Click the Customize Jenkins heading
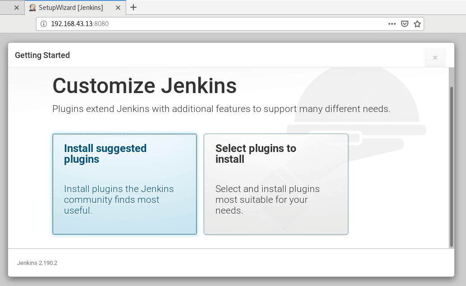 [144, 85]
